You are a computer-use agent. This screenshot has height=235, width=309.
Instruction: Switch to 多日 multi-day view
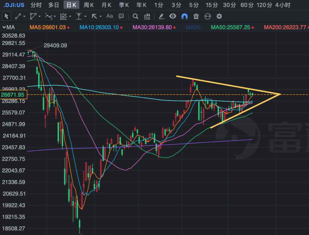(54, 5)
